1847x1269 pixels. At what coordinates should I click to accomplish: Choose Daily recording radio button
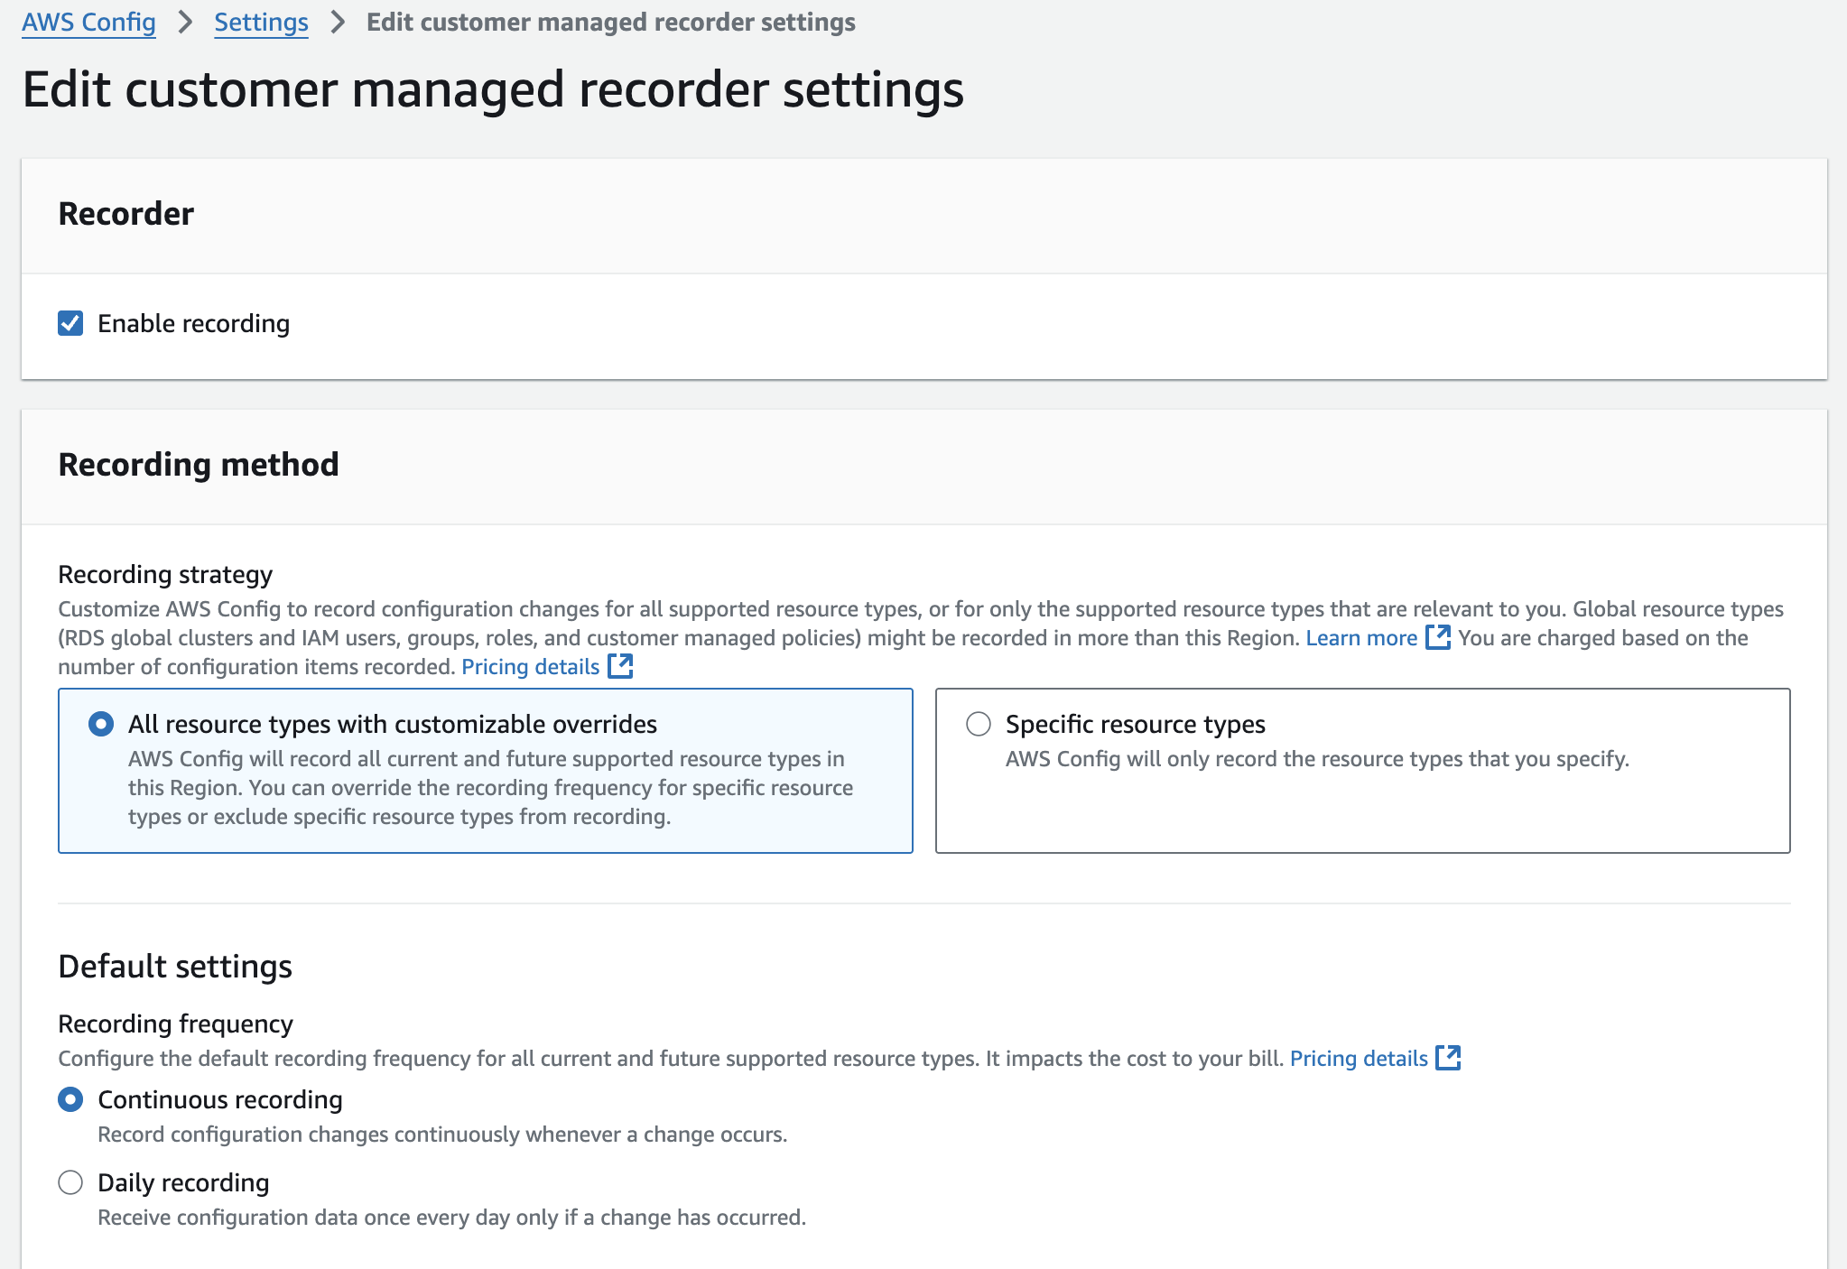pos(70,1182)
